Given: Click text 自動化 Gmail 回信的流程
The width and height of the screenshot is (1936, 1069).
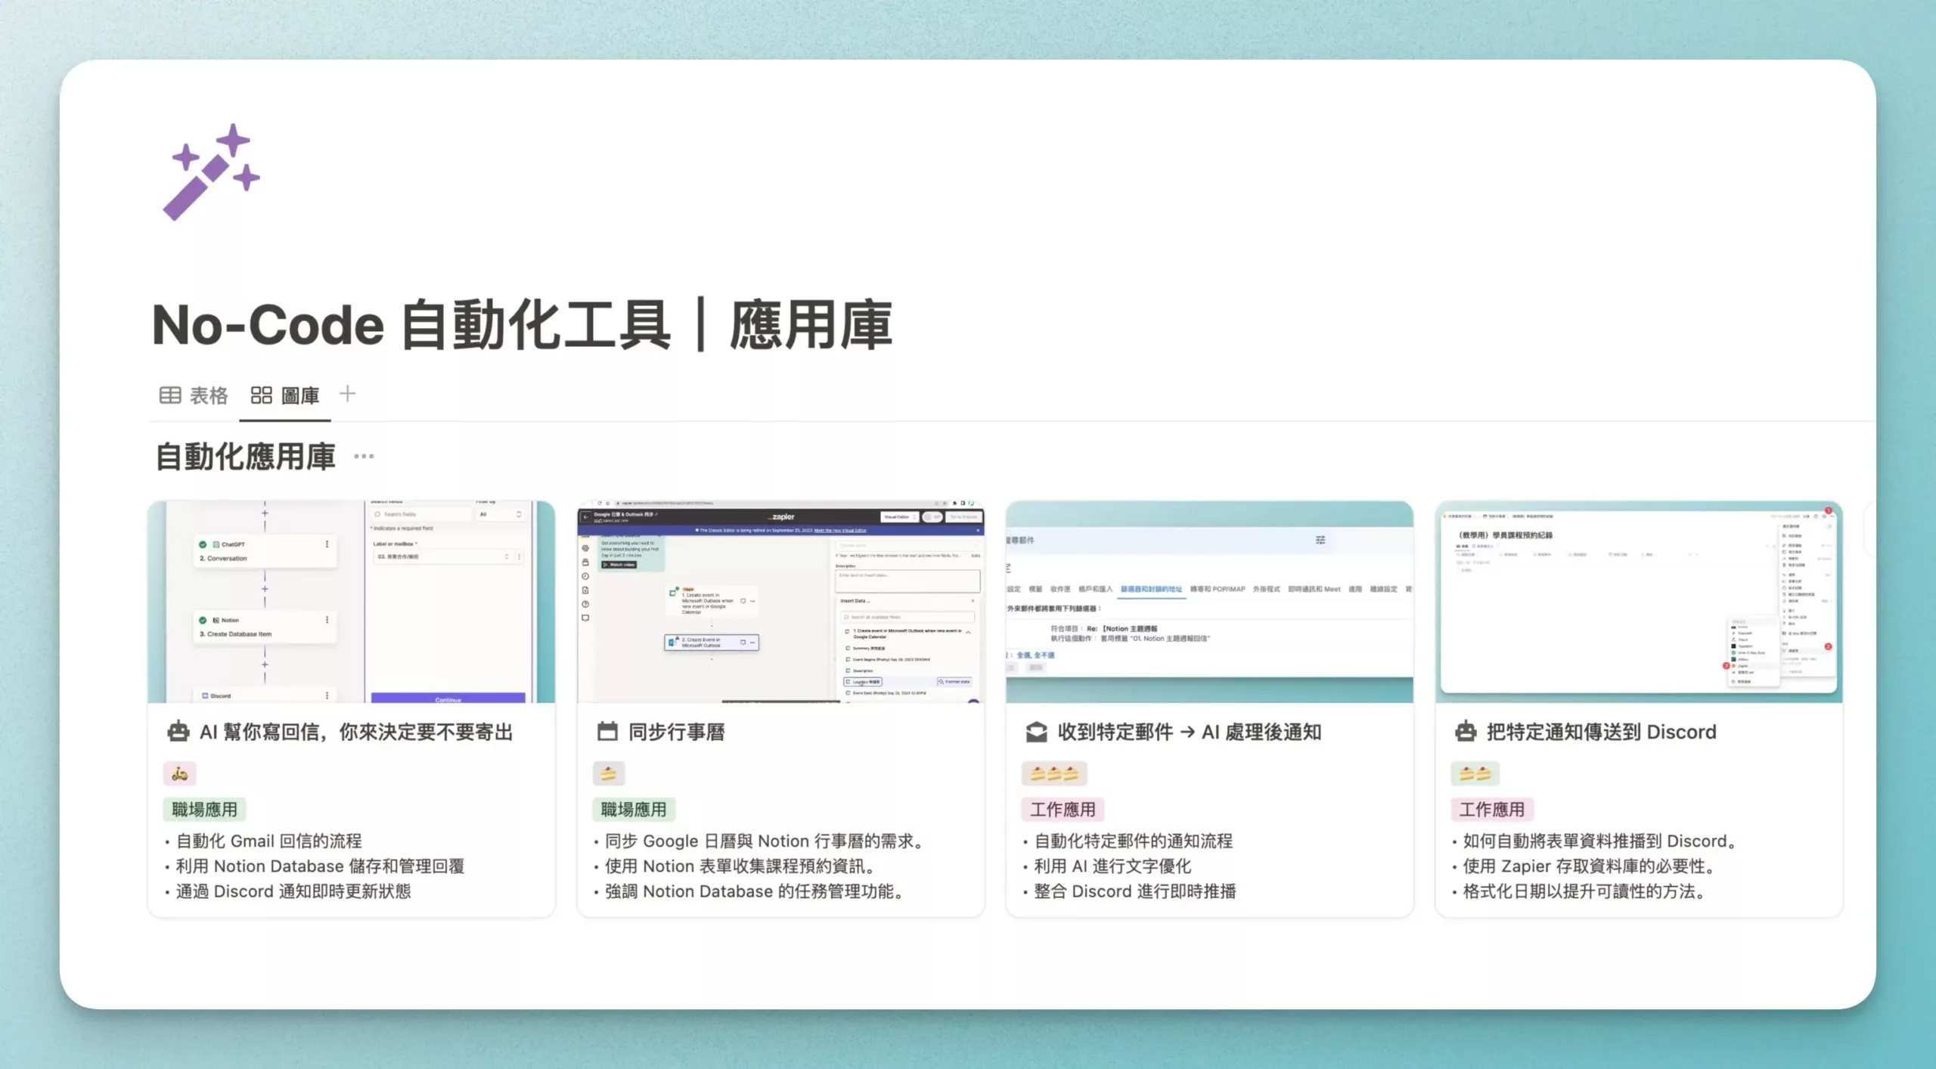Looking at the screenshot, I should pyautogui.click(x=268, y=841).
